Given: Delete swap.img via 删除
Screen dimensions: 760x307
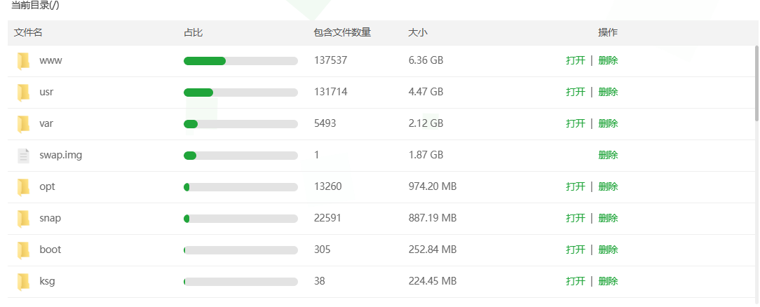Looking at the screenshot, I should [x=608, y=155].
